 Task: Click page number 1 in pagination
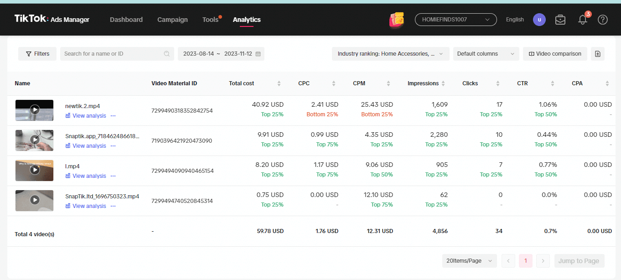[x=526, y=261]
